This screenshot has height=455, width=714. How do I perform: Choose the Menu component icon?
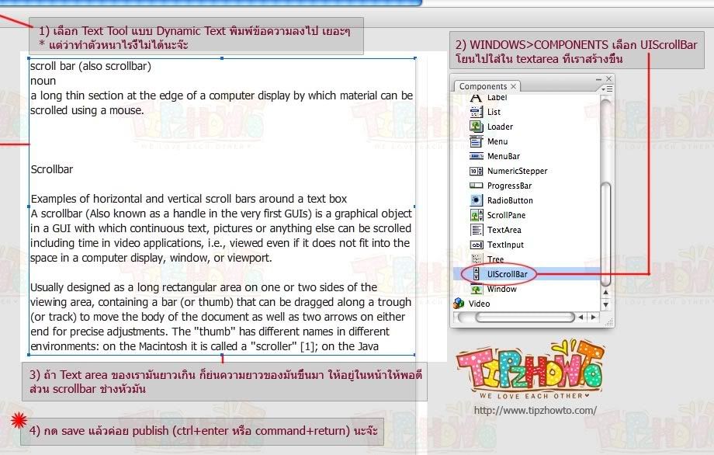click(477, 141)
